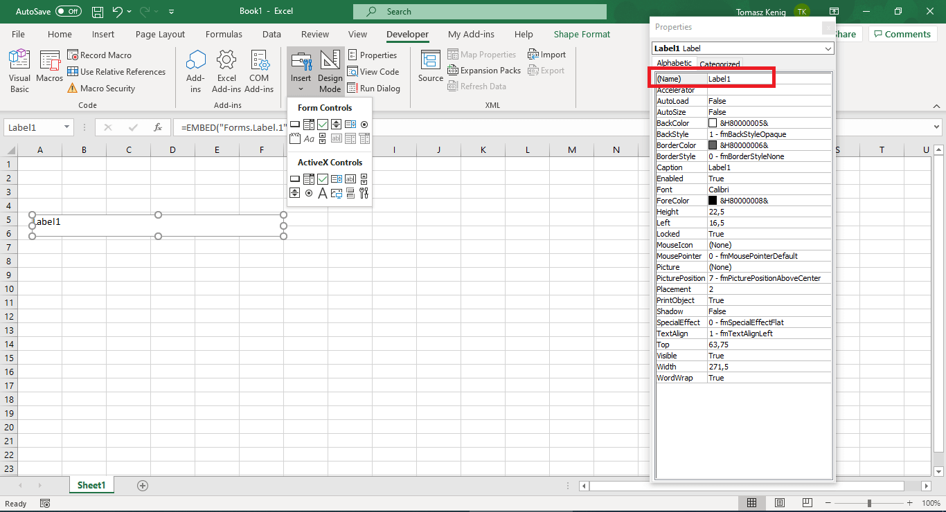
Task: Select the ActiveX Text Box control
Action: click(350, 179)
